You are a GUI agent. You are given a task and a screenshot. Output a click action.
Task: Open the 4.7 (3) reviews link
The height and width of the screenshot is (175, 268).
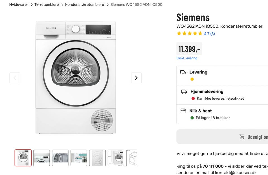click(x=209, y=34)
